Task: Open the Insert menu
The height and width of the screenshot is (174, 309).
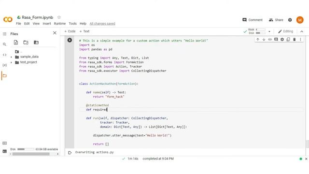Action: click(47, 24)
